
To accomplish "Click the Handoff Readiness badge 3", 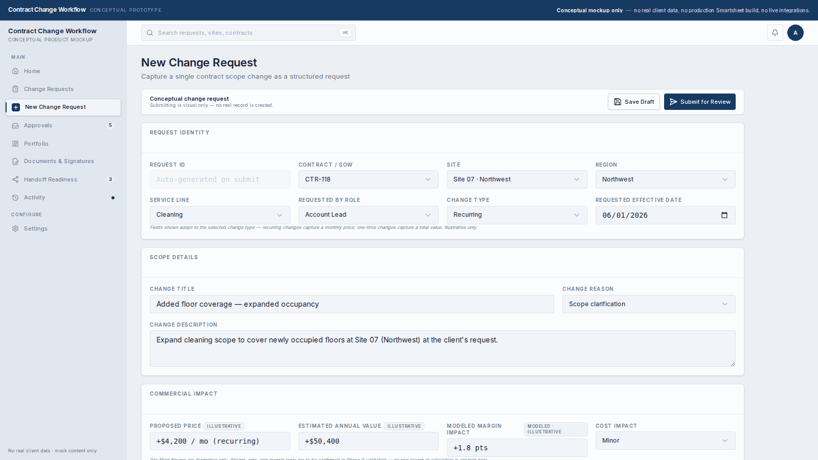I will 110,179.
